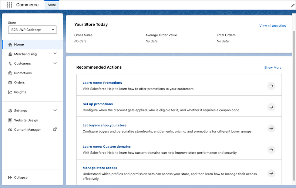Image resolution: width=296 pixels, height=188 pixels.
Task: Click Average Order Value label
Action: 161,35
